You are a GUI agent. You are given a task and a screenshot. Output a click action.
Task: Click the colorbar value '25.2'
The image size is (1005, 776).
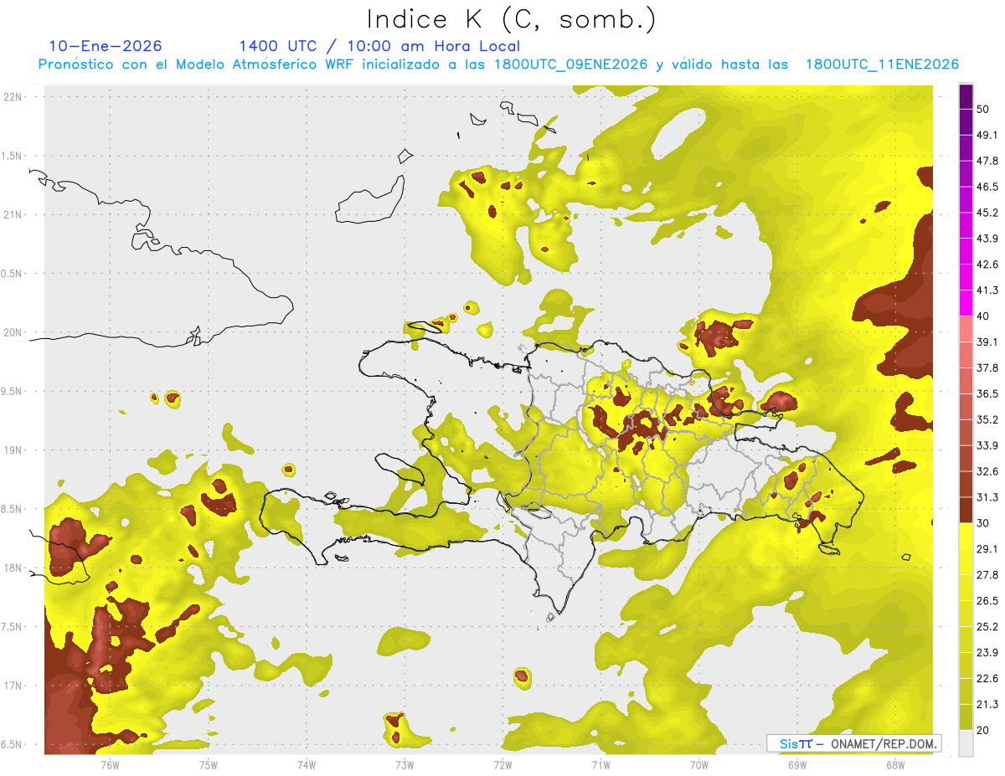pyautogui.click(x=987, y=626)
